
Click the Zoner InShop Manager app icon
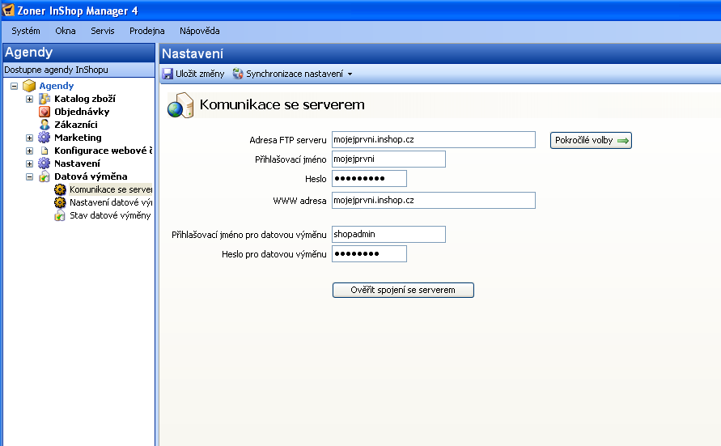8,10
